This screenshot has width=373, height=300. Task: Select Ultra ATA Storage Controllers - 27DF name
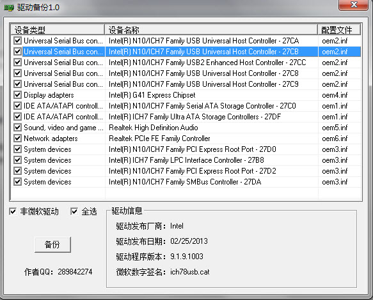194,117
